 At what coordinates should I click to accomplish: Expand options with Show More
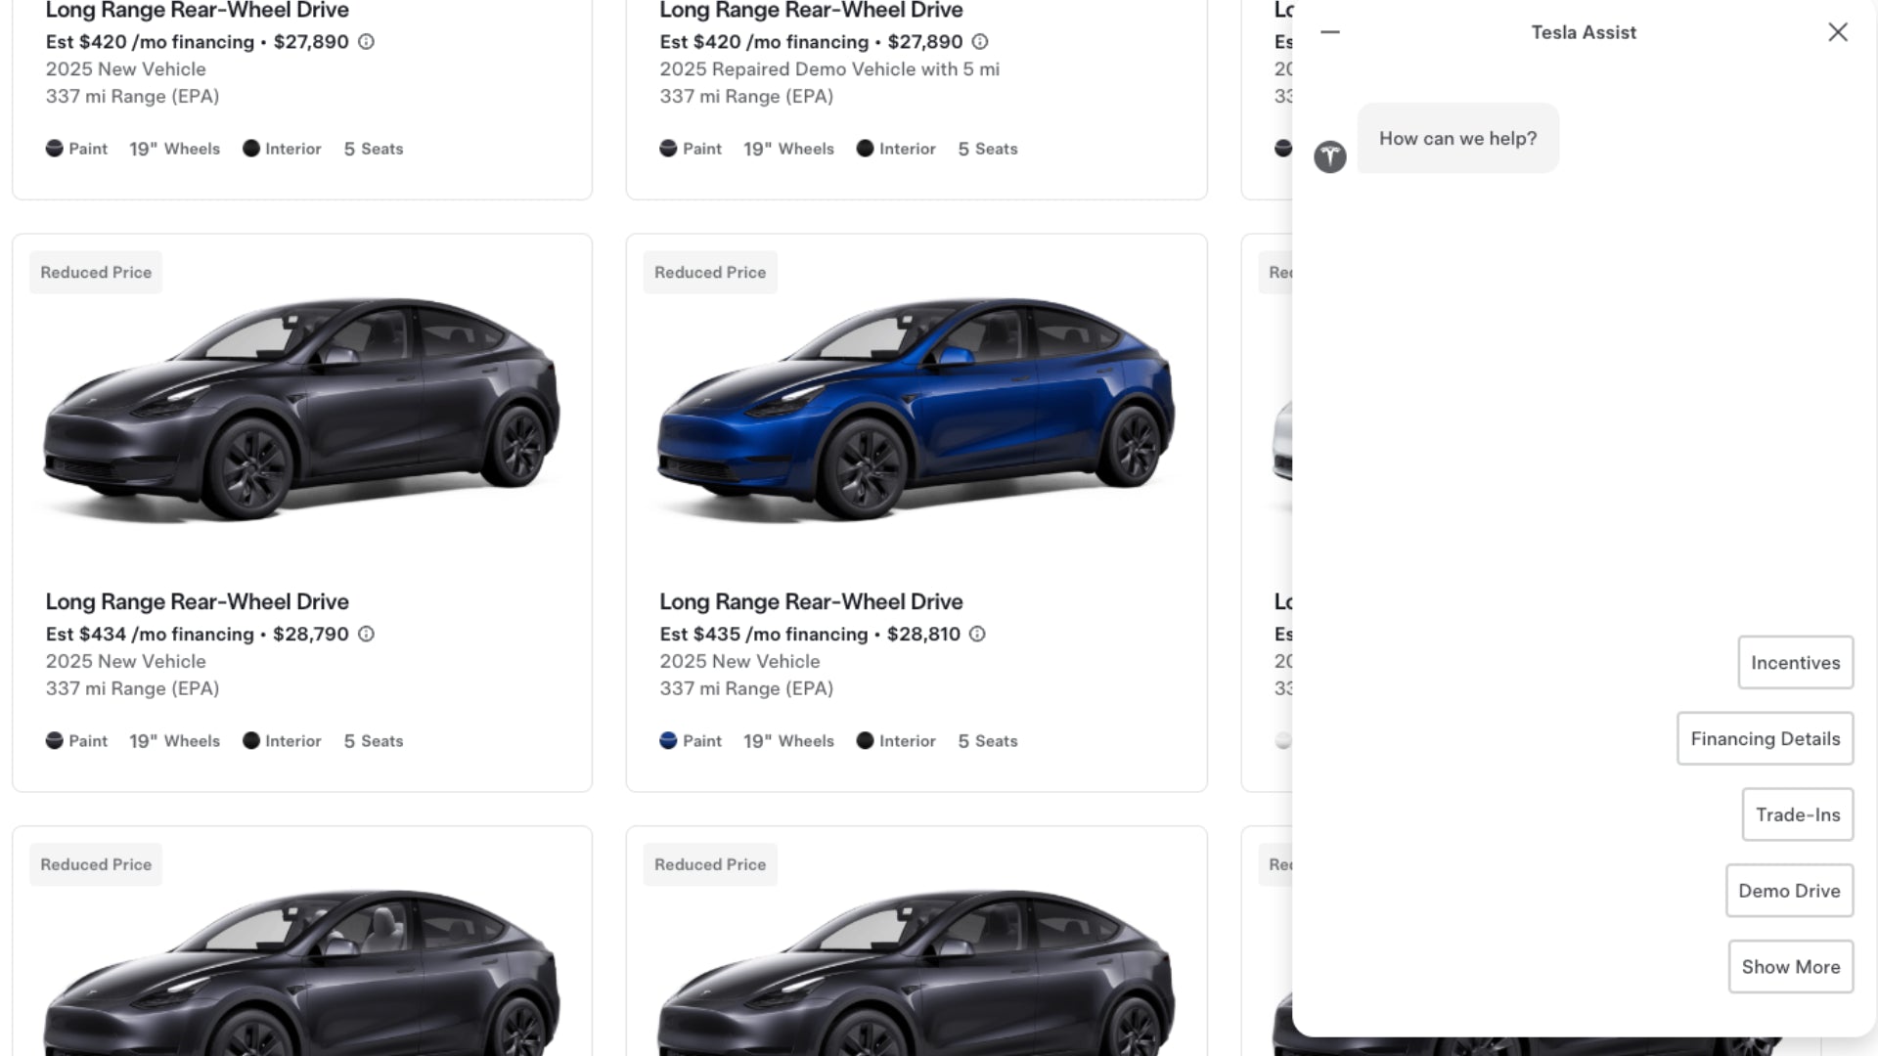1790,967
